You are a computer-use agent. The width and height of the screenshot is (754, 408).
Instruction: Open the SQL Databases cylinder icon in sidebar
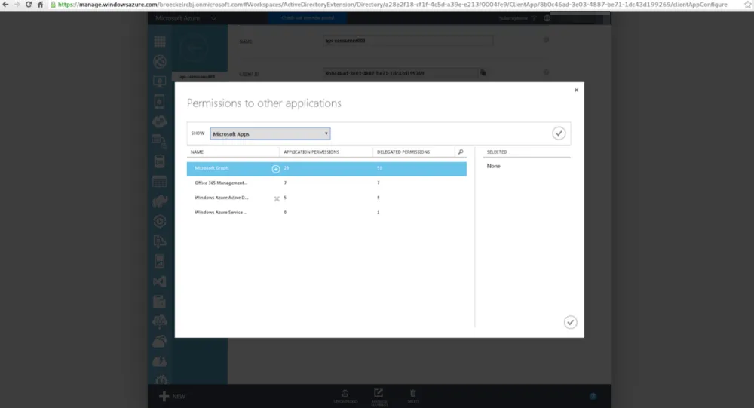160,161
